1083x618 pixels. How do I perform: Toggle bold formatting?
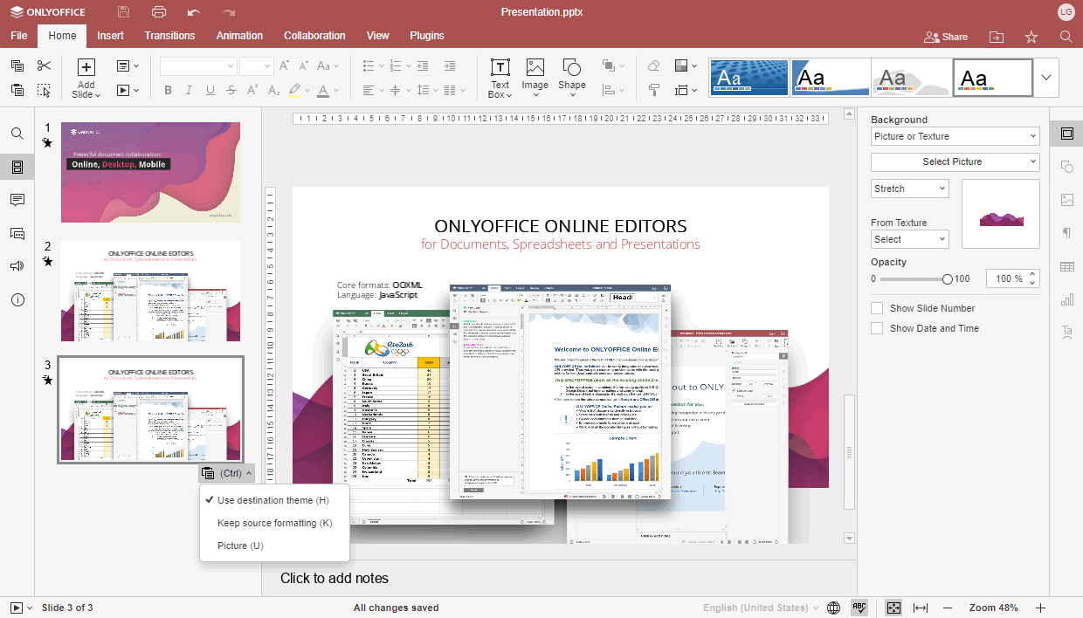[168, 90]
